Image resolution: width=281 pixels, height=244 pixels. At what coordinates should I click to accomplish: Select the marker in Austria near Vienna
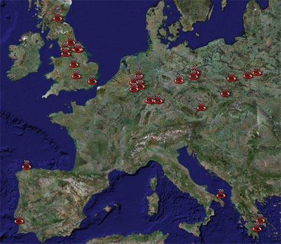tap(202, 106)
